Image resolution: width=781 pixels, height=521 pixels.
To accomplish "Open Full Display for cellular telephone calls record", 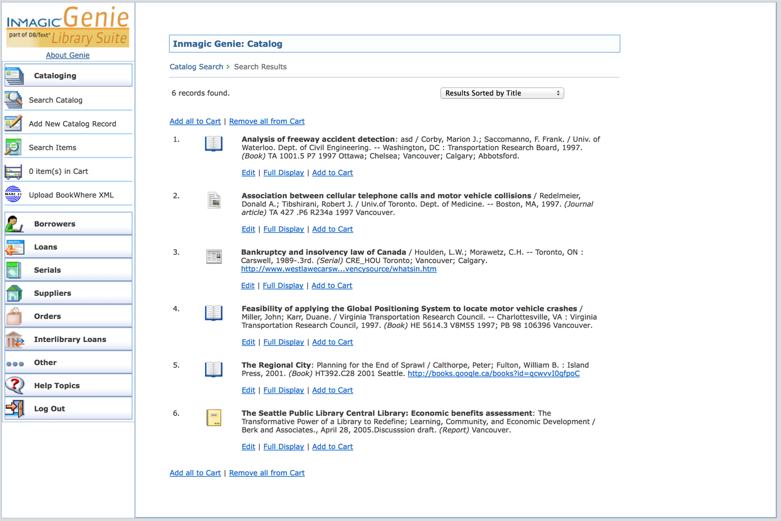I will point(284,229).
